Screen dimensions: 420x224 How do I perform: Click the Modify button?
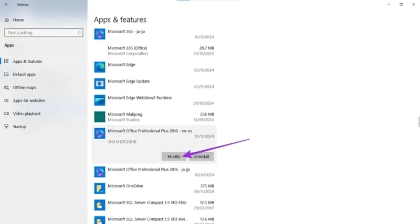[174, 156]
